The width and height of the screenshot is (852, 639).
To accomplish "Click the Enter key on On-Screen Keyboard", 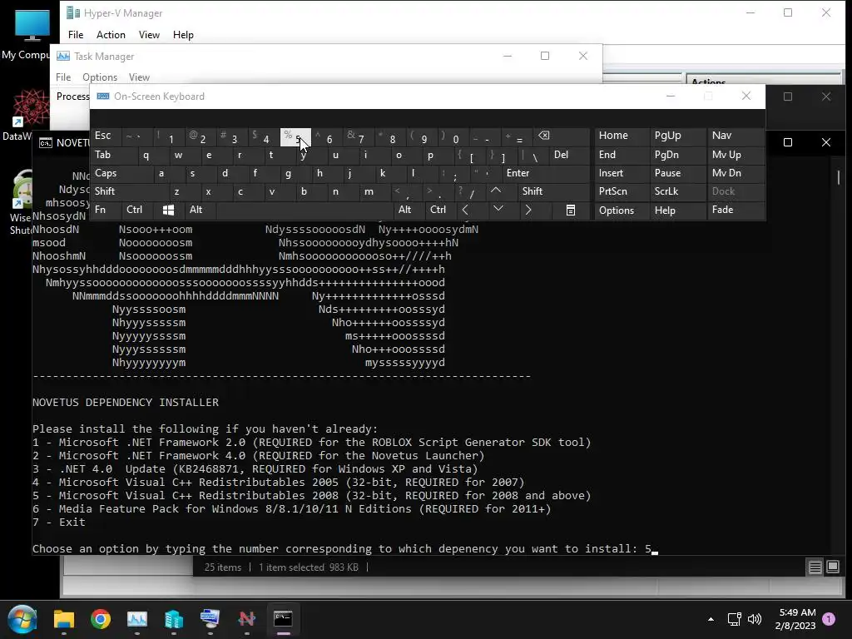I will click(546, 173).
